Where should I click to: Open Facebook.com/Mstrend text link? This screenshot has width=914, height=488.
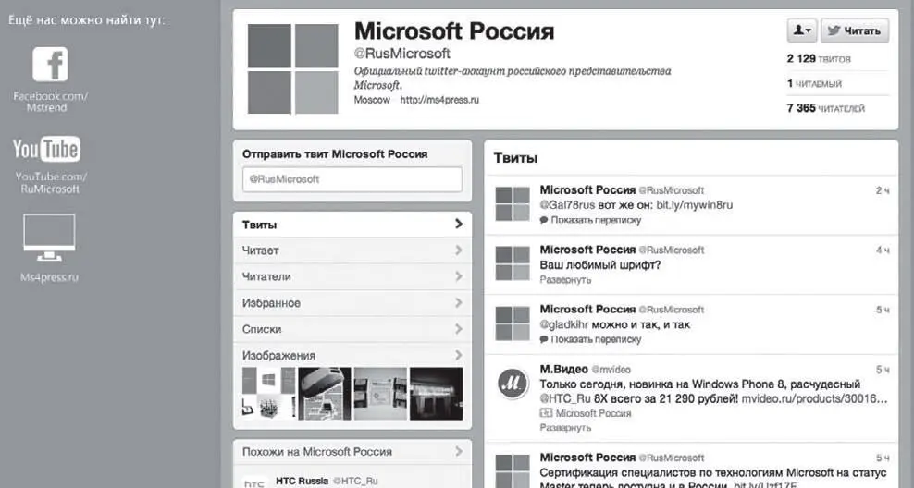pos(50,102)
